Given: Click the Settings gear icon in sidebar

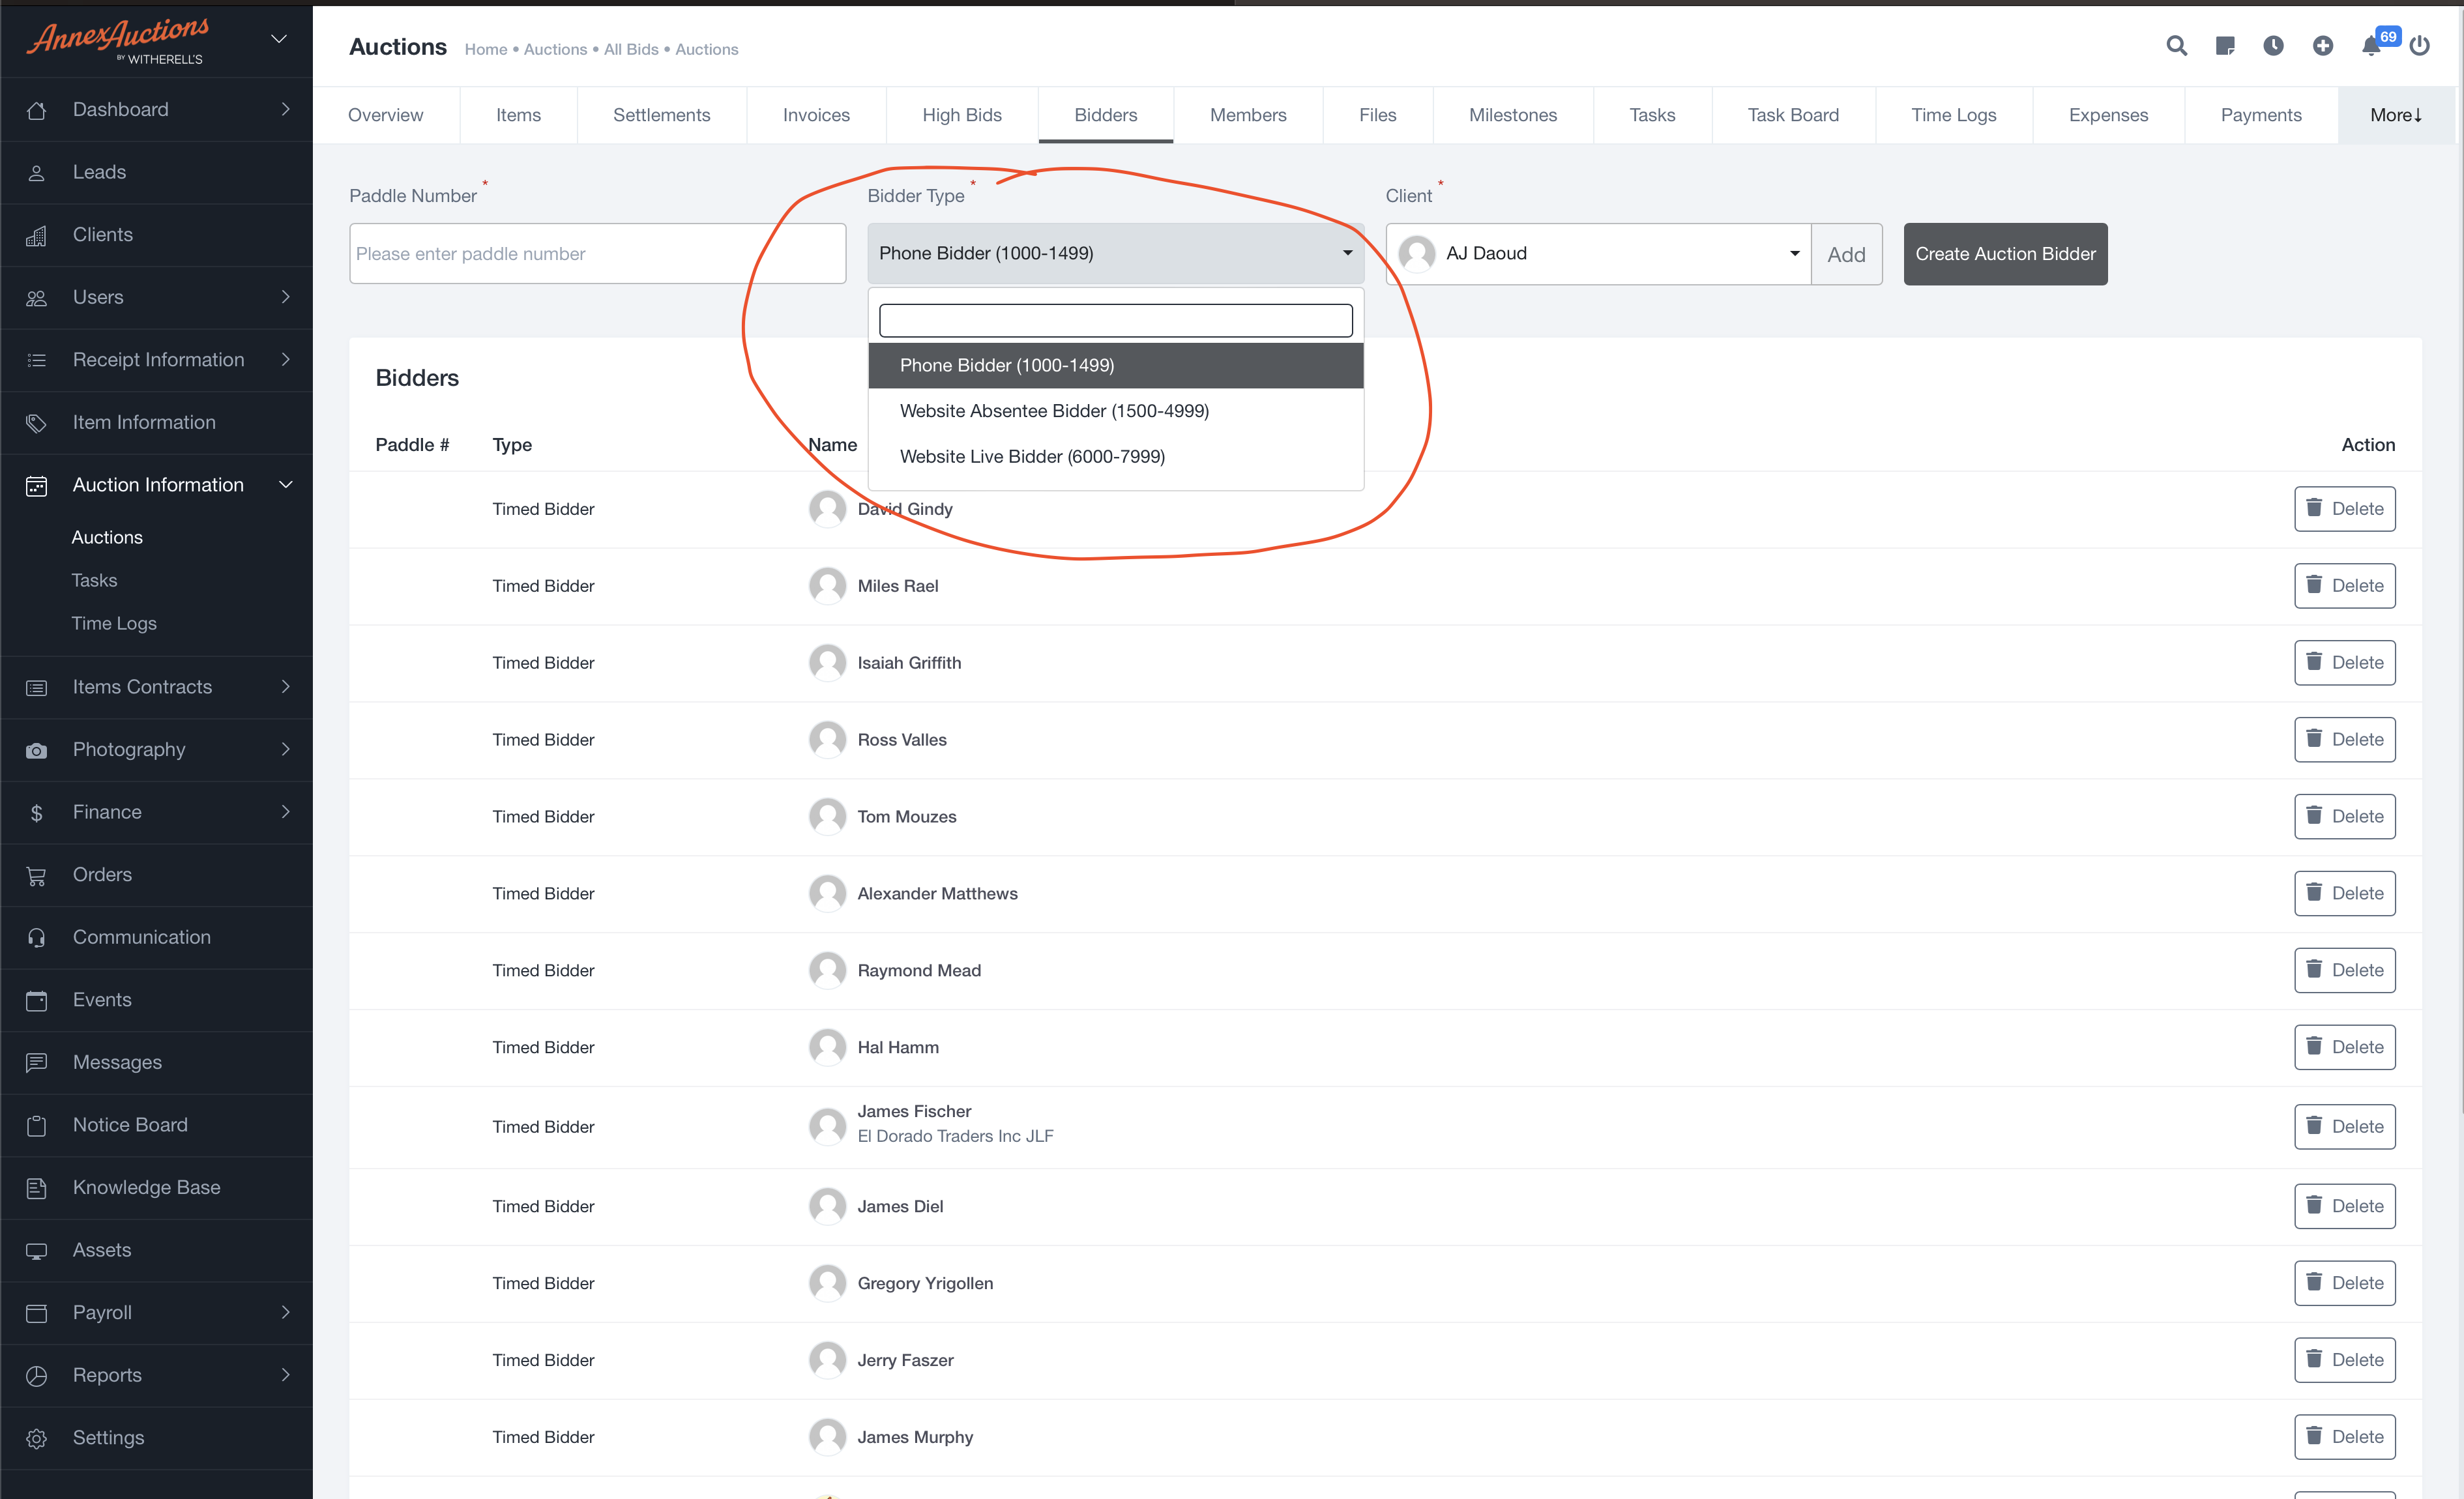Looking at the screenshot, I should click(x=37, y=1438).
